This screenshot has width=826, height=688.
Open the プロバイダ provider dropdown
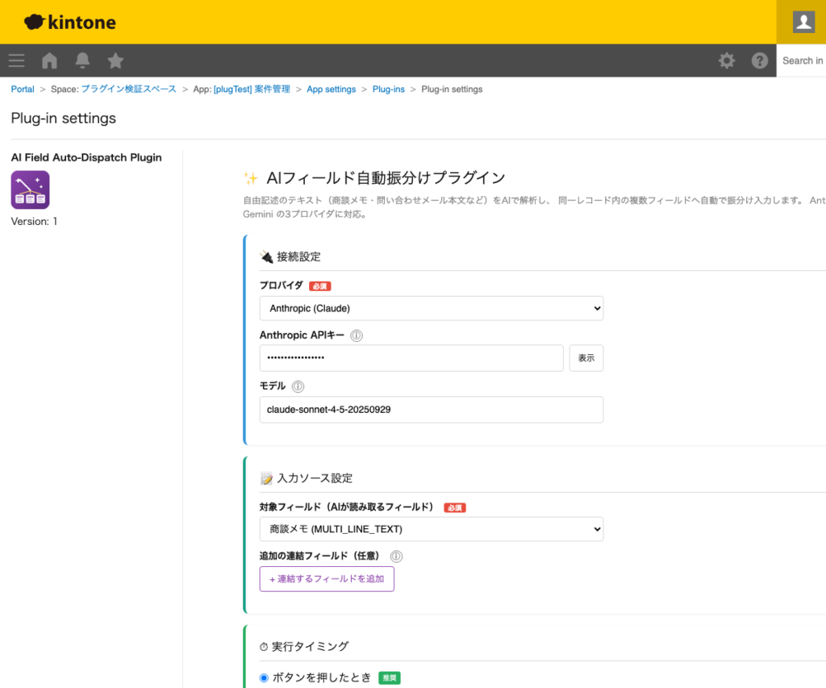[x=431, y=308]
